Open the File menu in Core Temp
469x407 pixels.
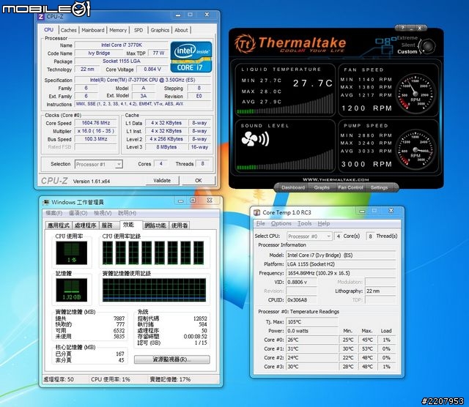[261, 223]
